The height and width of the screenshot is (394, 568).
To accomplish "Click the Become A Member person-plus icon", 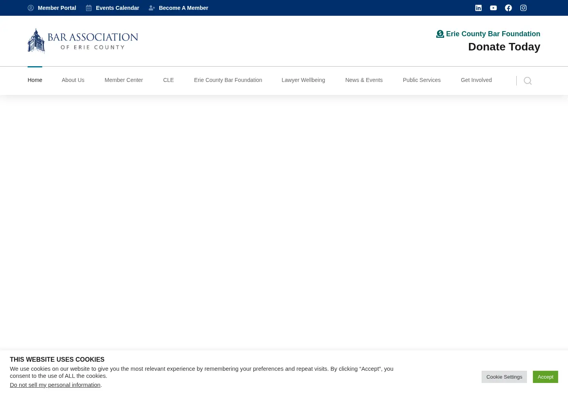I will (x=152, y=8).
